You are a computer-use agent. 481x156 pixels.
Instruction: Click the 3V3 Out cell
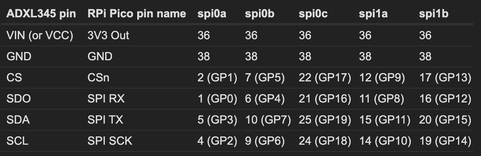point(108,35)
